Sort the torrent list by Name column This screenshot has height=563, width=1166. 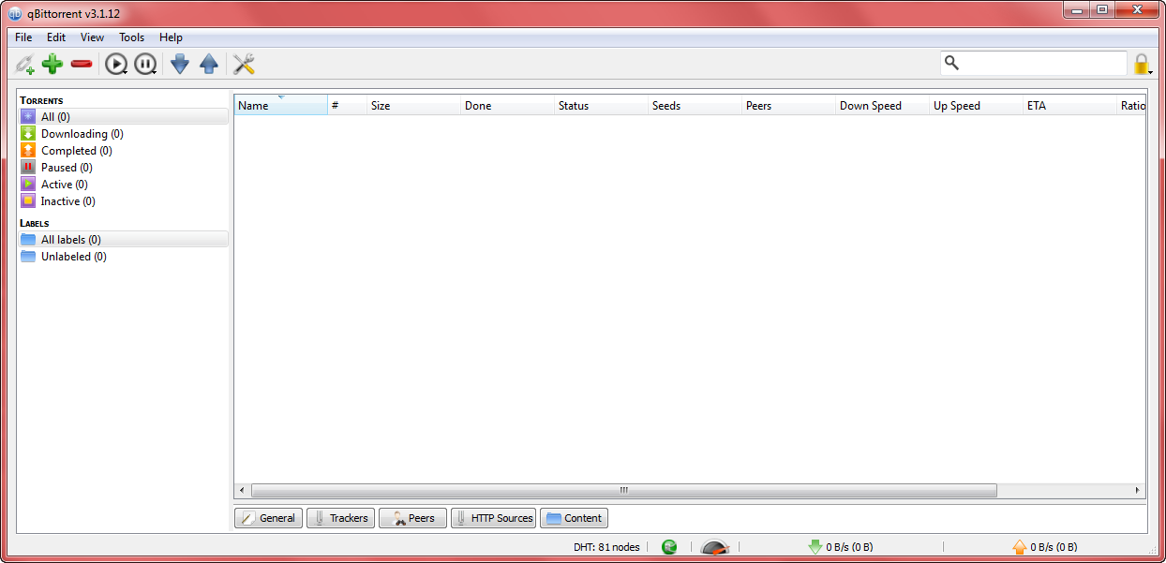280,106
